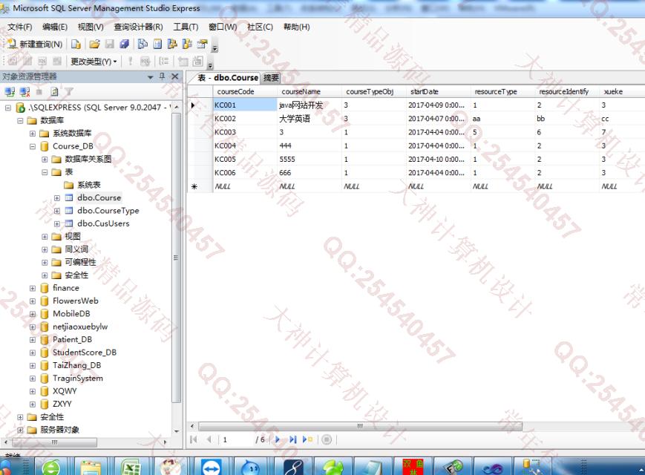Open the 社区(C) menu

click(x=260, y=27)
